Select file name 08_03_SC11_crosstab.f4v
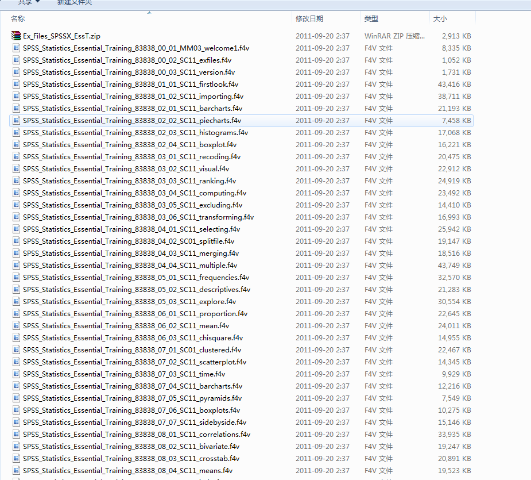 [x=131, y=459]
